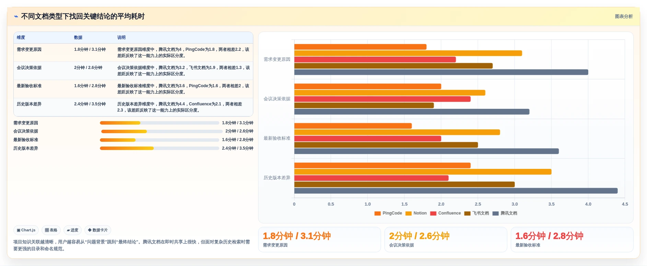Viewport: 647px width, 266px height.
Task: Click the 数据 column header
Action: tap(78, 38)
